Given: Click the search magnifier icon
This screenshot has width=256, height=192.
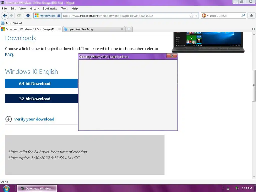Looking at the screenshot, I should (x=243, y=15).
